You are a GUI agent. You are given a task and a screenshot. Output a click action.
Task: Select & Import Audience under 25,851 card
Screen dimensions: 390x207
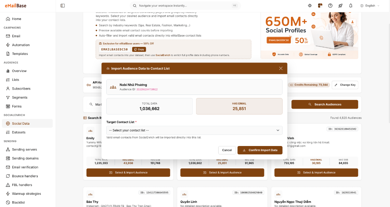tap(222, 173)
